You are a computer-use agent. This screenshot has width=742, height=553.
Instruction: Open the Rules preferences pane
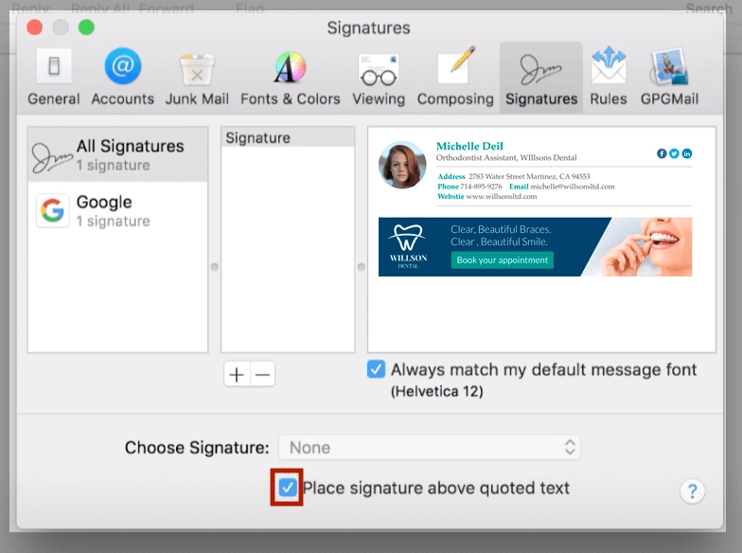609,78
